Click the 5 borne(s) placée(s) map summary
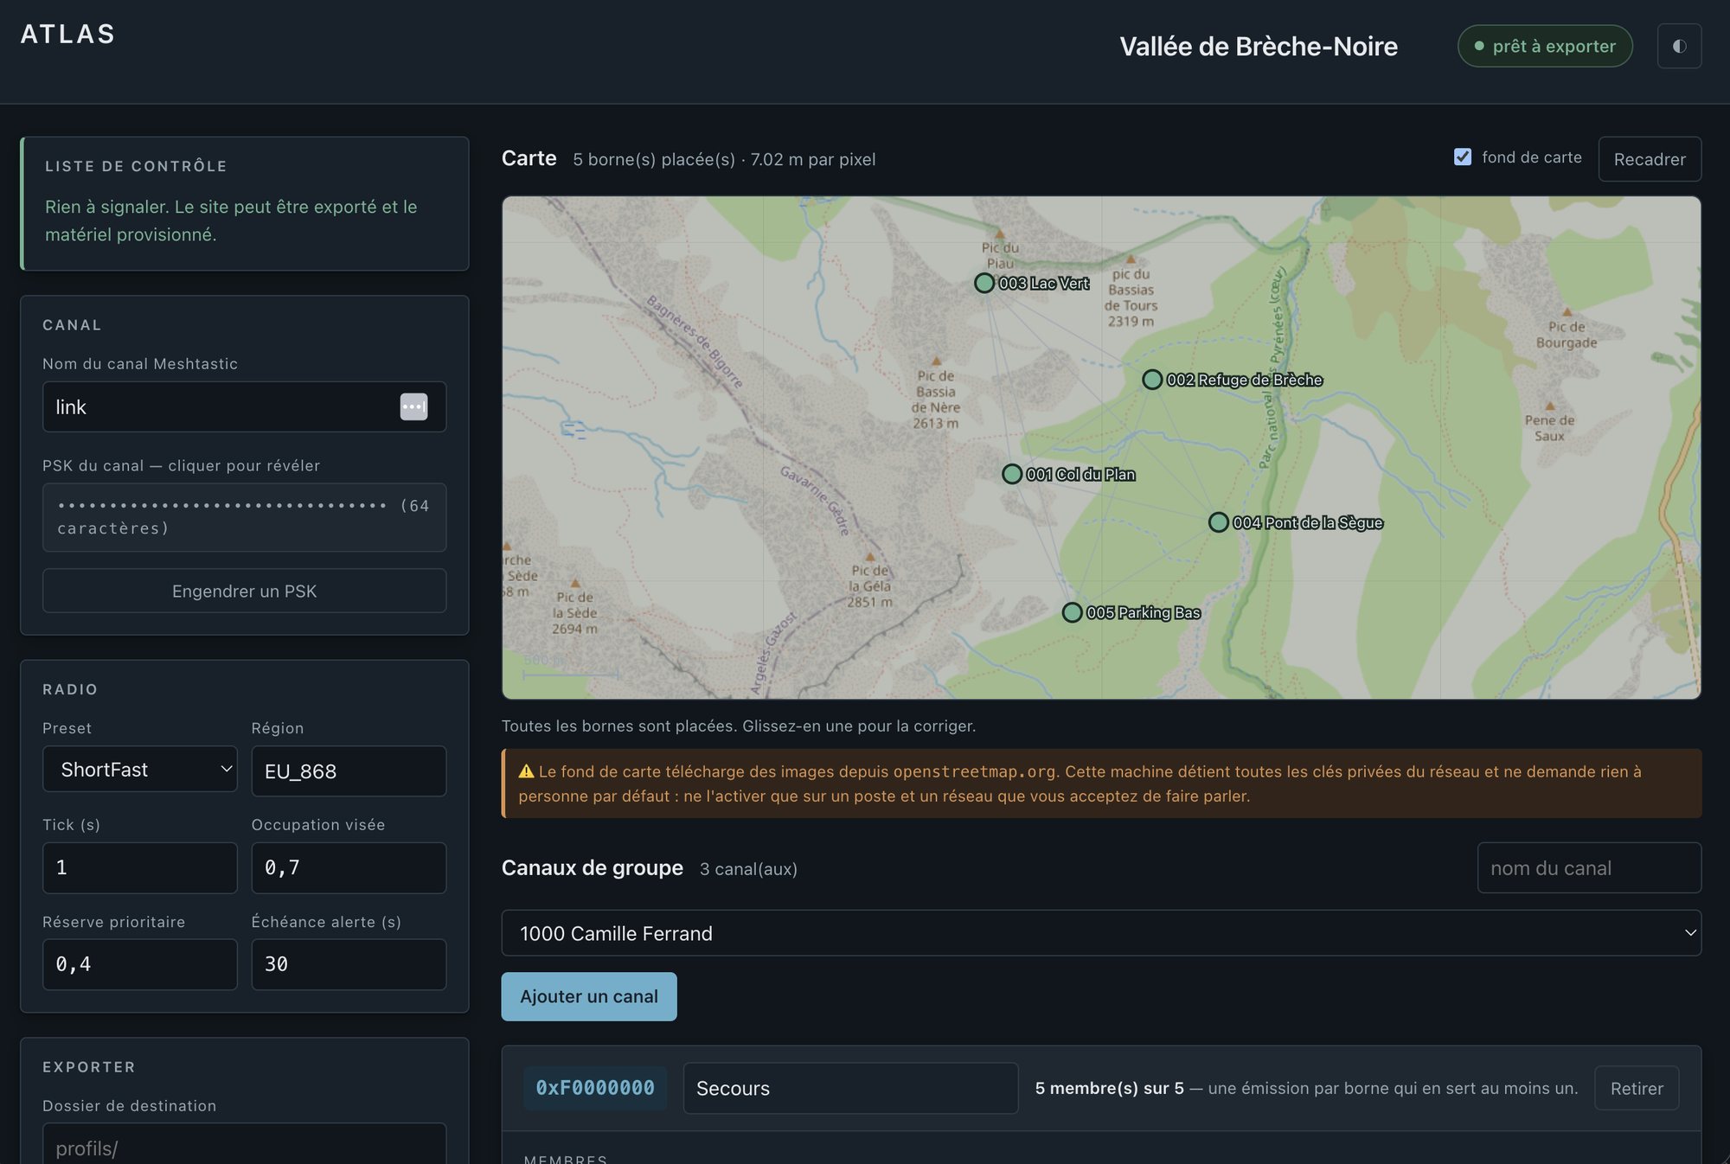Screen dimensions: 1730x1164 pos(724,159)
